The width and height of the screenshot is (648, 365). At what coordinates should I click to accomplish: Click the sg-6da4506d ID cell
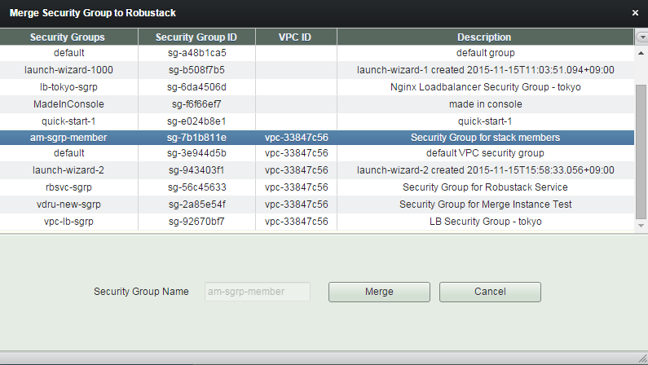[196, 87]
